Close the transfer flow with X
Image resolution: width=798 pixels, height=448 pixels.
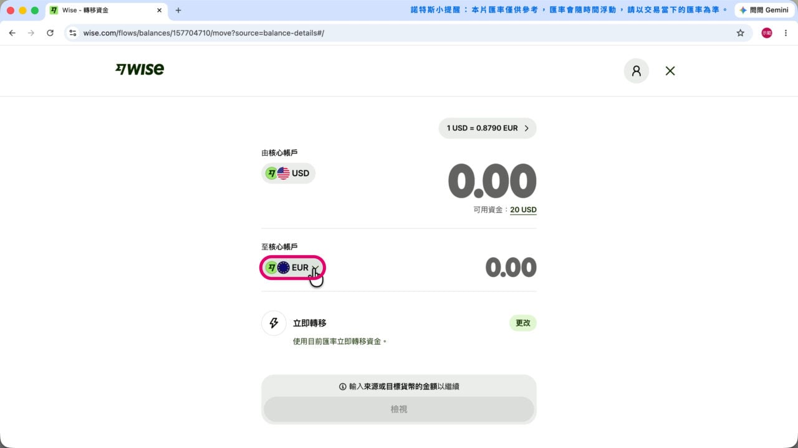[x=670, y=71]
